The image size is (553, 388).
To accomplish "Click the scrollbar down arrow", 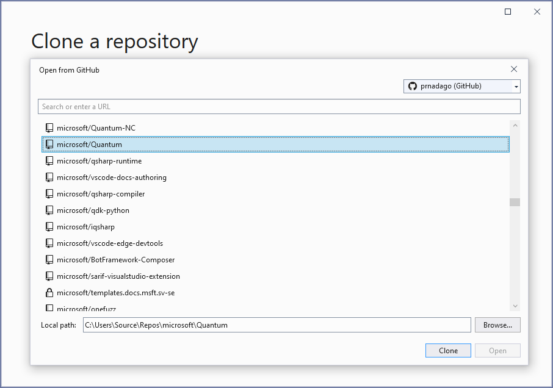I will click(x=515, y=306).
